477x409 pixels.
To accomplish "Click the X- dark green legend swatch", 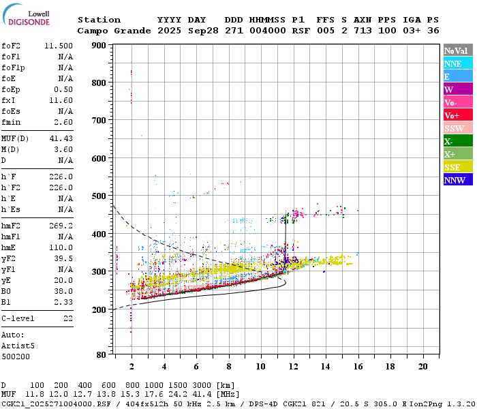I will tap(458, 141).
